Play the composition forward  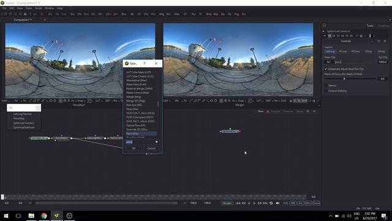coord(254,203)
